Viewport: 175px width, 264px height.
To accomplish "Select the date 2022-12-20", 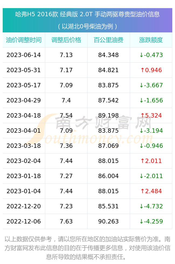I will pos(24,206).
